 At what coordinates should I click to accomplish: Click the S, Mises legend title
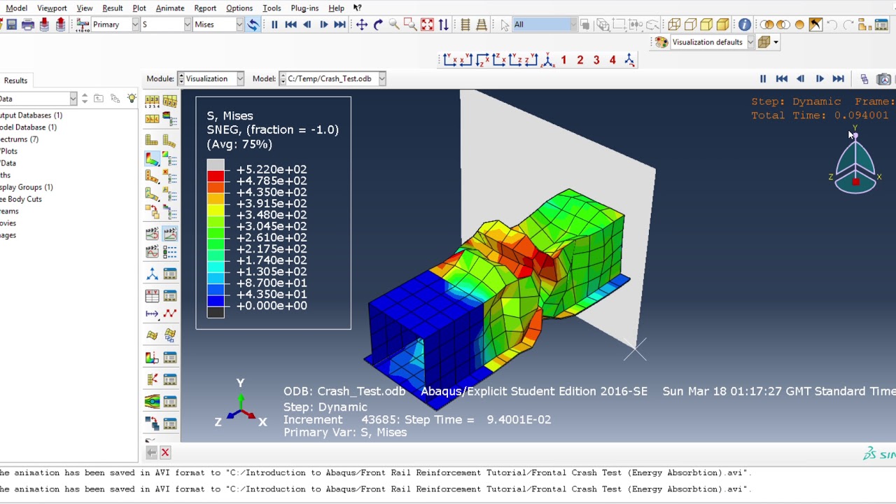[230, 116]
